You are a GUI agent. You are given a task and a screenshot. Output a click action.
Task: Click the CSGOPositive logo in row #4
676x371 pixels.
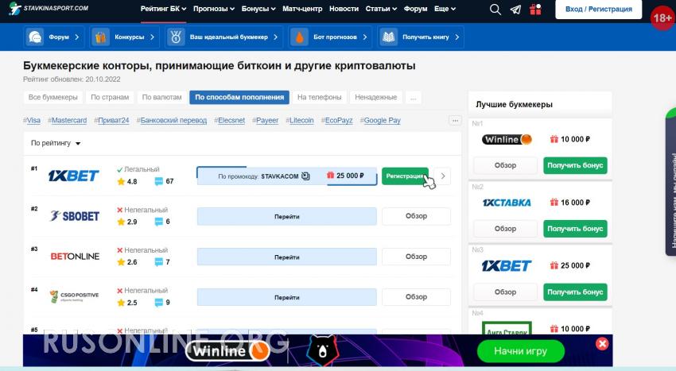74,296
